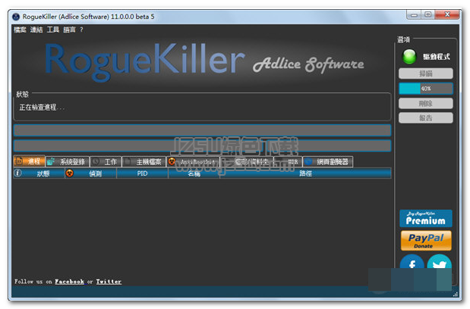Click the Buy RogueKiller Premium banner
Screen dimensions: 470x309
426,218
